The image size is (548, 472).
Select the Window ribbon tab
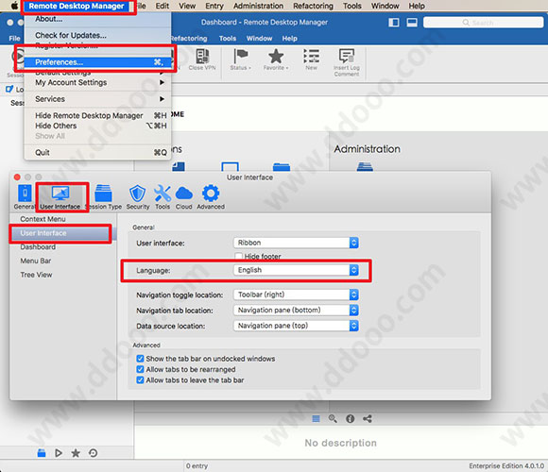[x=259, y=39]
